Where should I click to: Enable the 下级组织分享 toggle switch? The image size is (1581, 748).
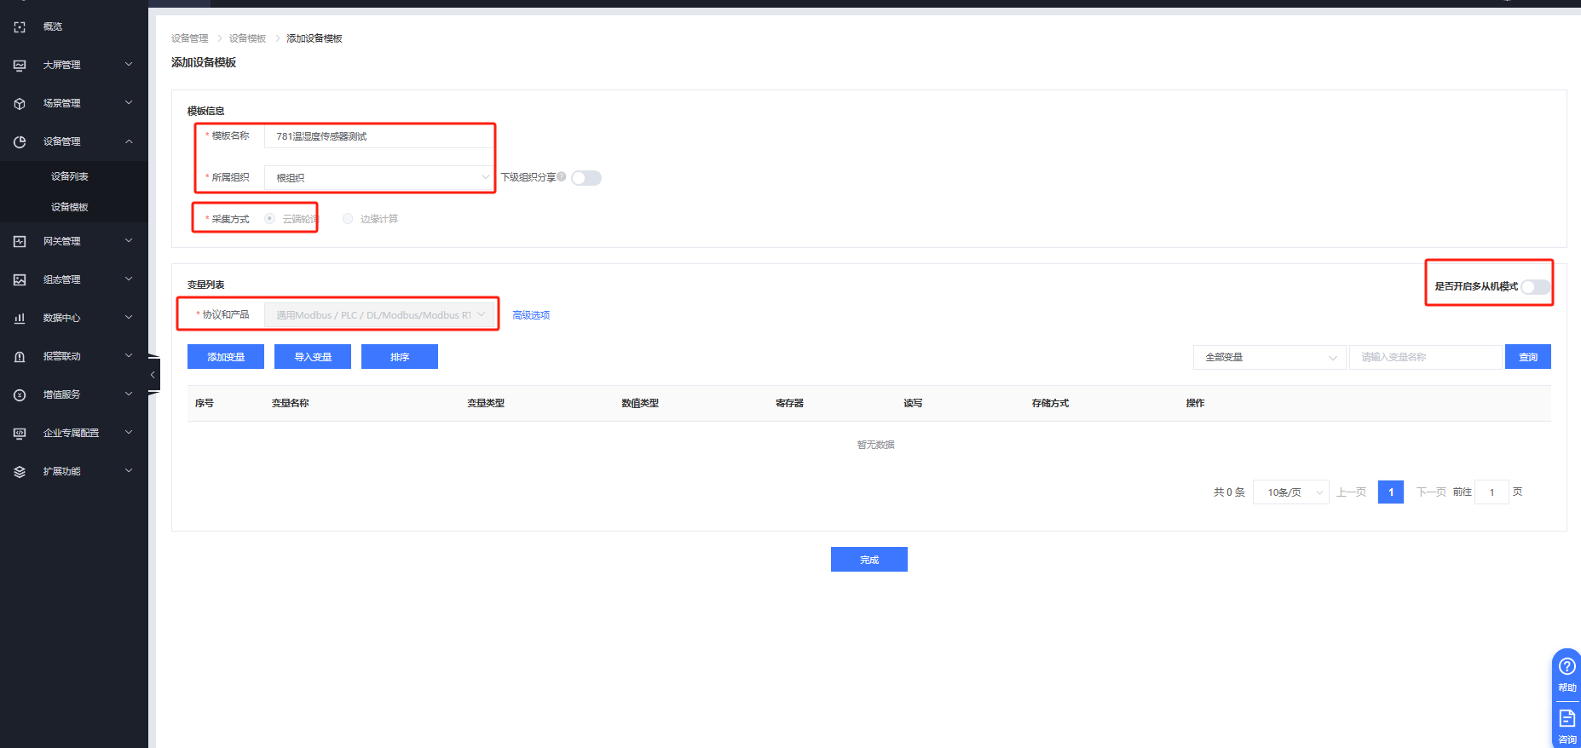click(x=586, y=178)
